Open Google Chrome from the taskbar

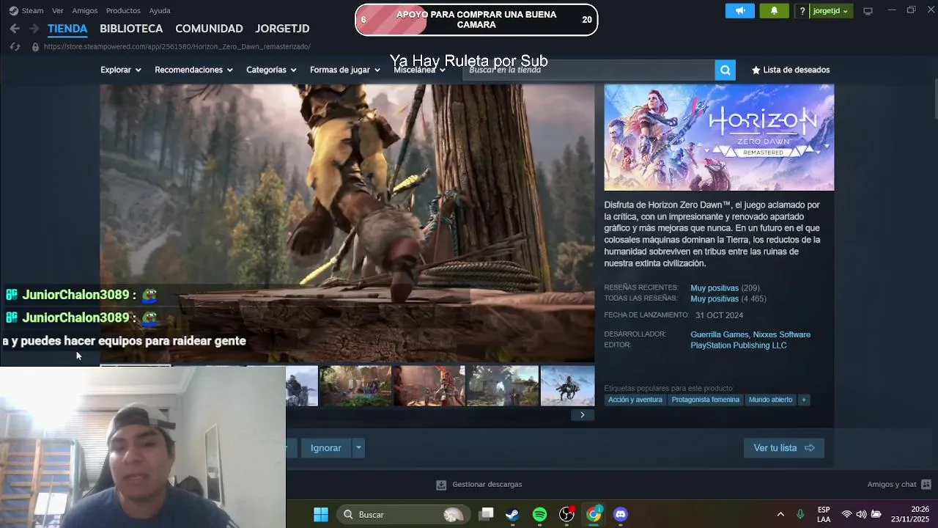594,514
